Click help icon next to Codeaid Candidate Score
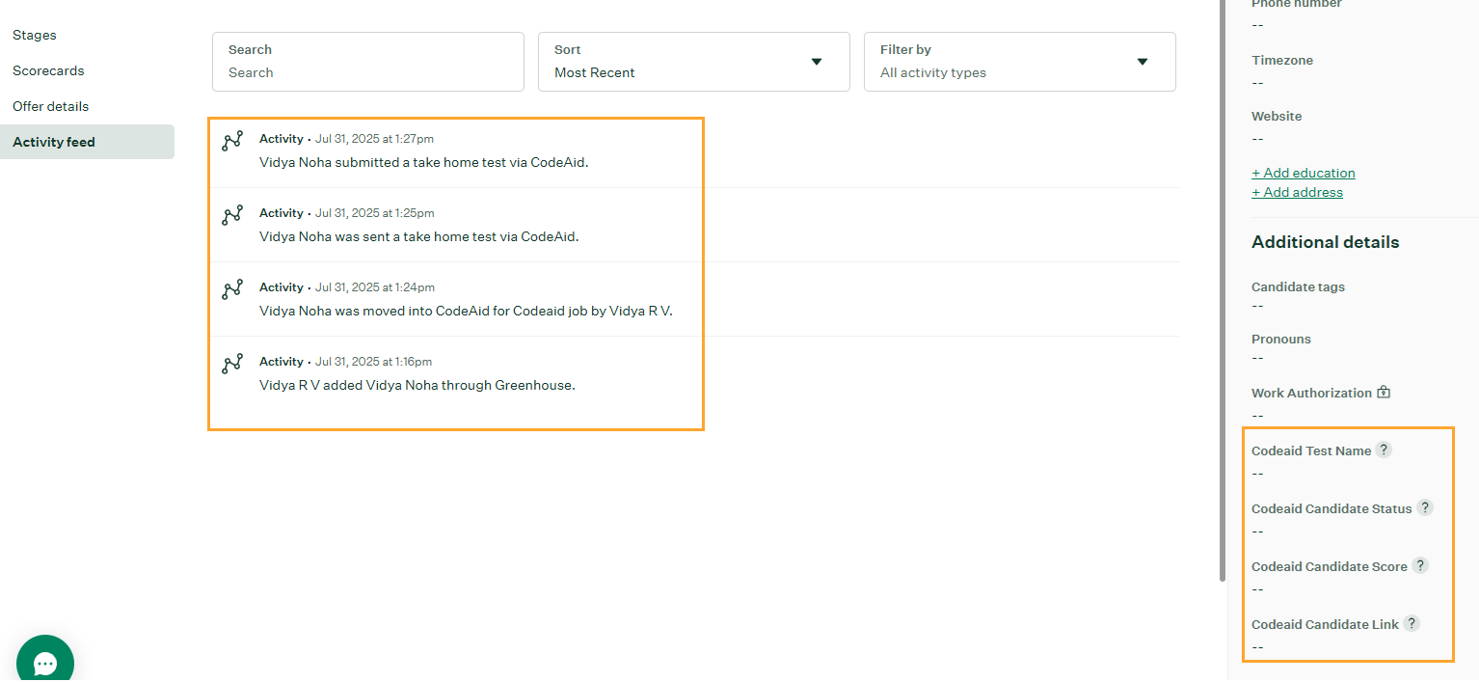 pos(1420,565)
